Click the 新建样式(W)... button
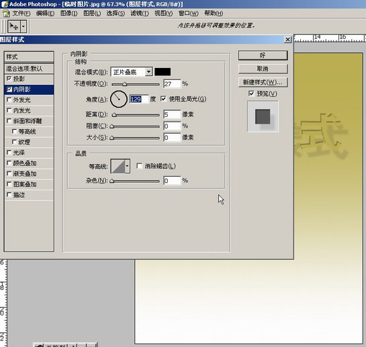366x347 pixels. 263,82
